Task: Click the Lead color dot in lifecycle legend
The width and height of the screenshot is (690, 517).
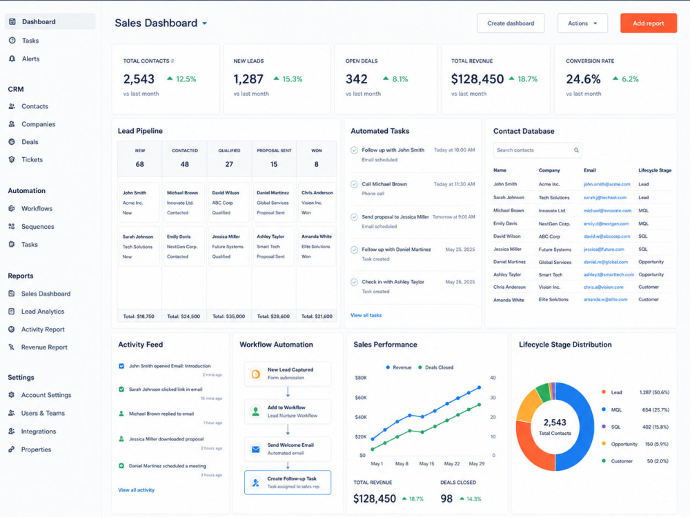Action: (604, 392)
